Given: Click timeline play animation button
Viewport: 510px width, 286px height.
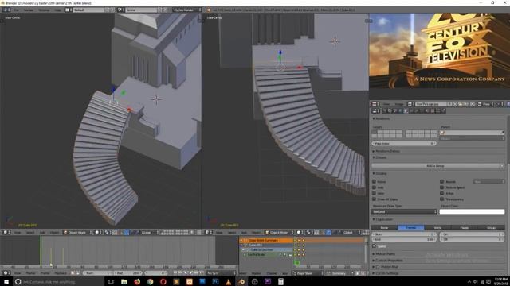Looking at the screenshot, I should point(190,272).
